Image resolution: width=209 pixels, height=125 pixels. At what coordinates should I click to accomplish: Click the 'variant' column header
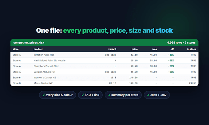(x=112, y=49)
